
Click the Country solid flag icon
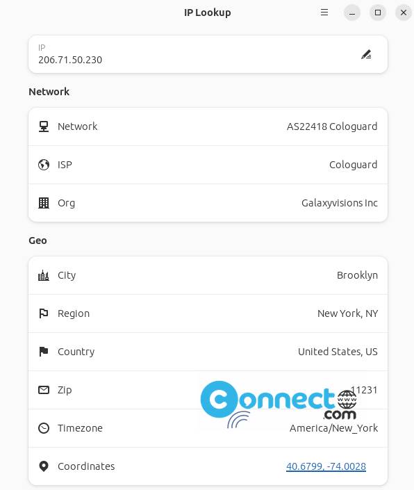pyautogui.click(x=44, y=352)
